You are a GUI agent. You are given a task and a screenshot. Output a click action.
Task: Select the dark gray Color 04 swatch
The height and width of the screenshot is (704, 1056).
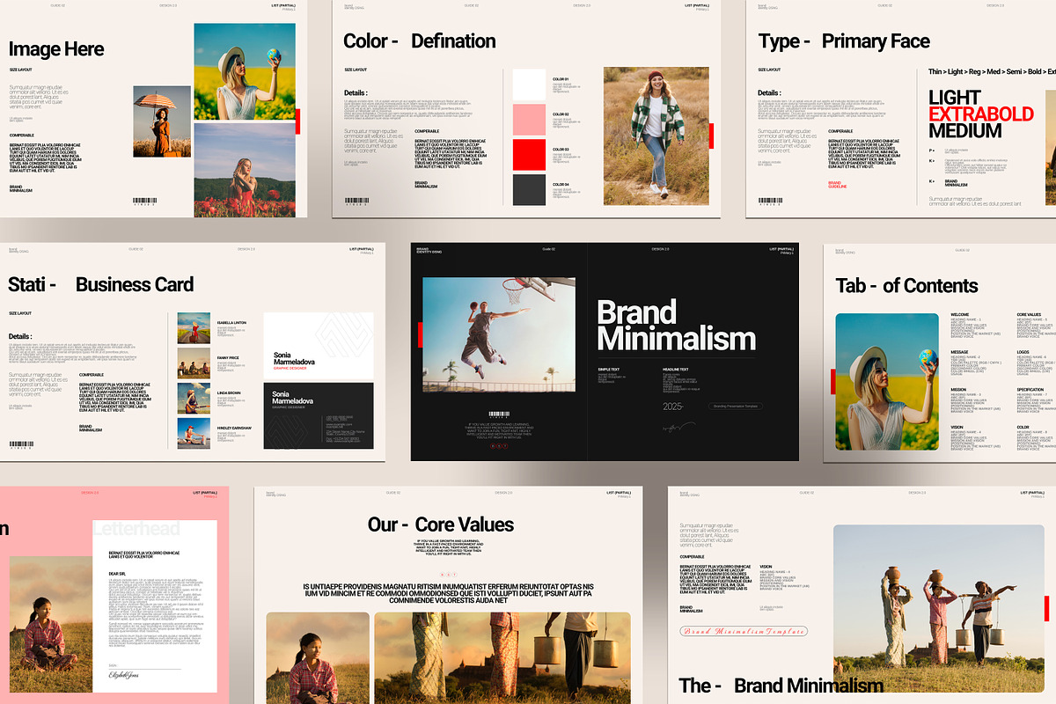click(529, 190)
